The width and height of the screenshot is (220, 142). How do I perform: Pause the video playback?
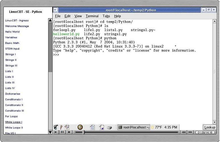pos(62,132)
